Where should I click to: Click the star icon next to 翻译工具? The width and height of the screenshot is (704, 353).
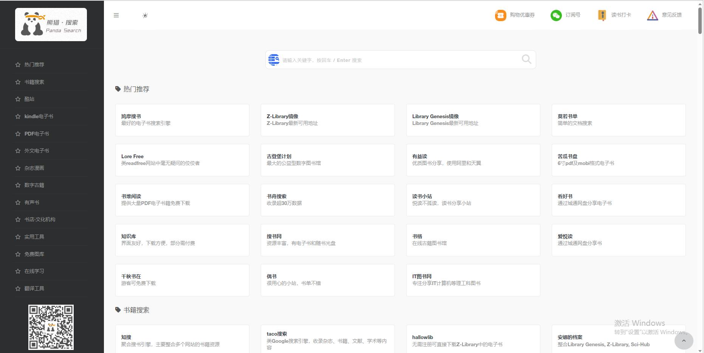(17, 288)
